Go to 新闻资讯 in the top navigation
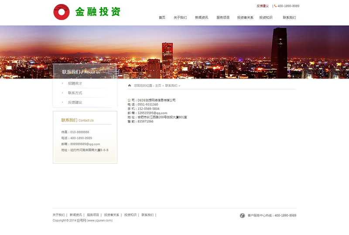349x235 pixels. point(201,18)
